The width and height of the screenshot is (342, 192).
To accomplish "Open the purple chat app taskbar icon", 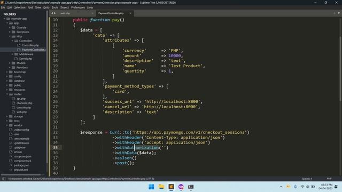I will click(181, 187).
